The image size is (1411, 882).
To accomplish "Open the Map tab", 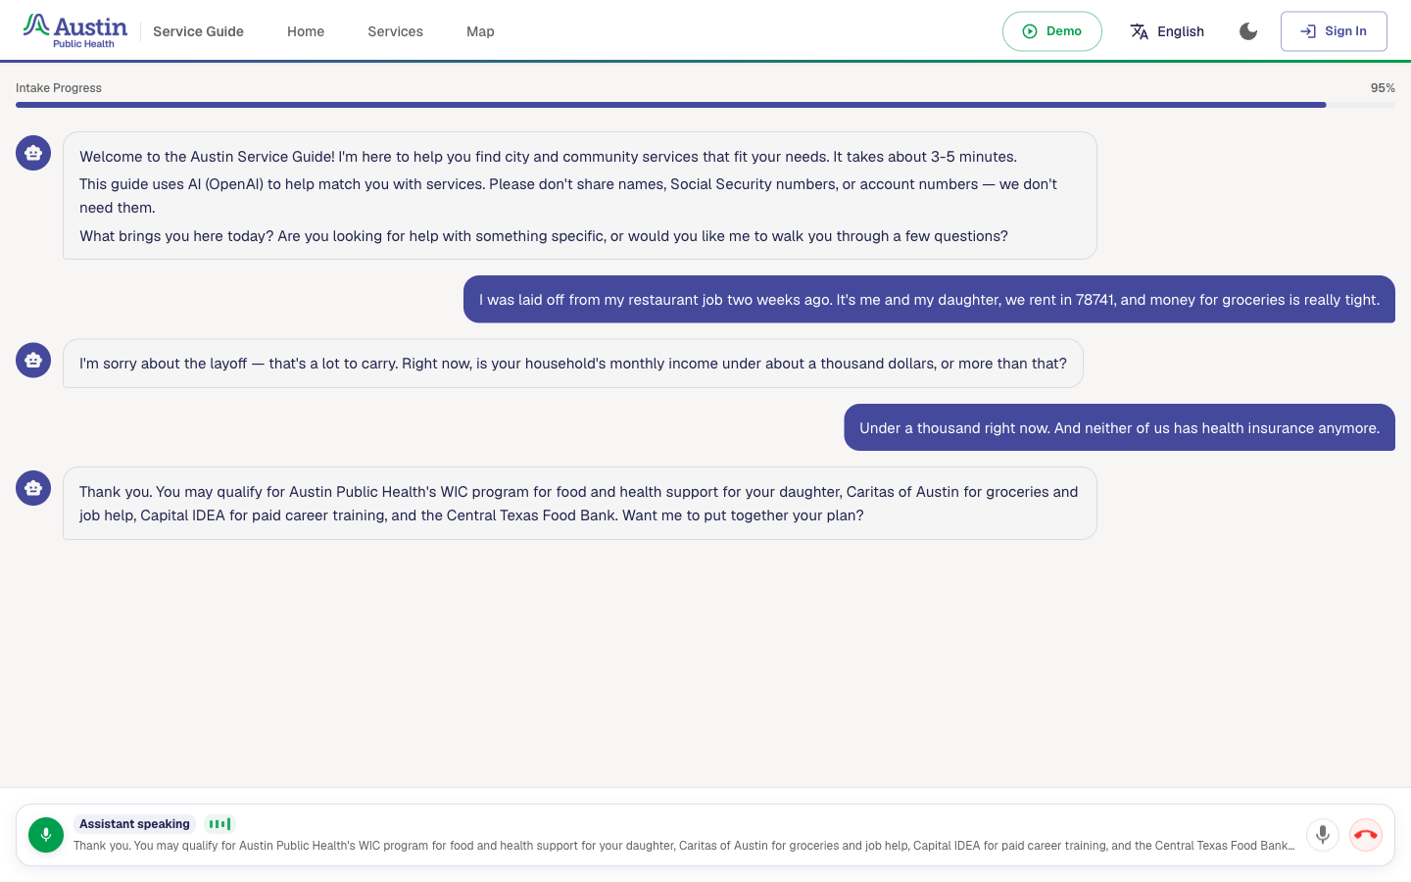I will (x=480, y=31).
